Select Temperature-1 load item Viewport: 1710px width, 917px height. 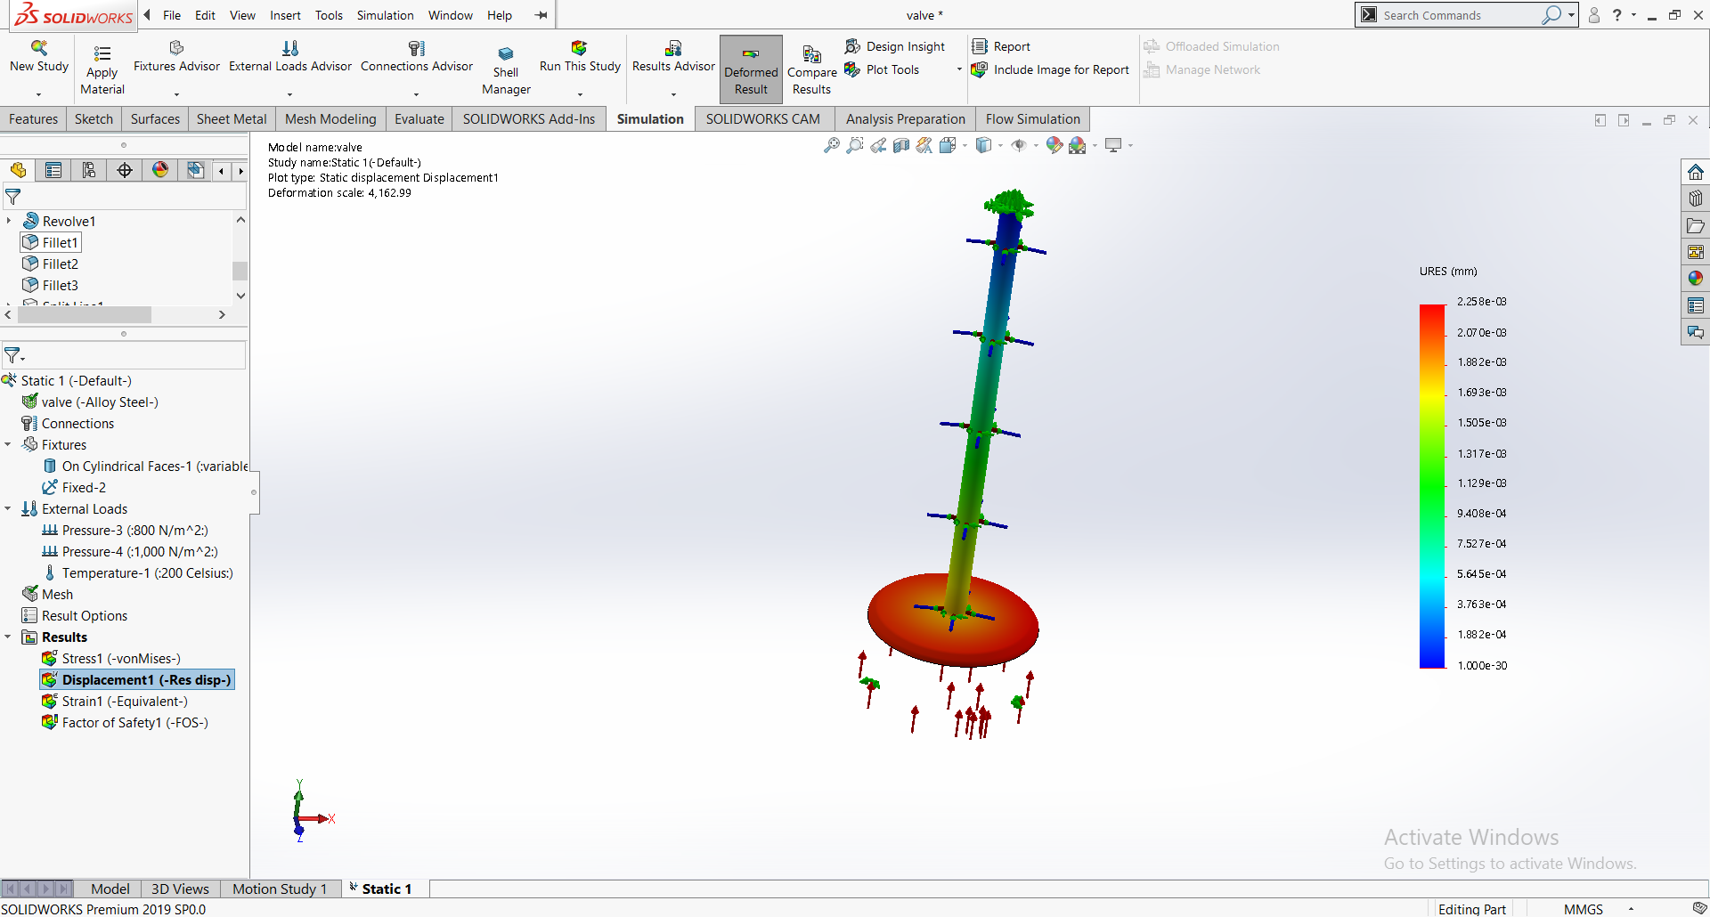138,572
